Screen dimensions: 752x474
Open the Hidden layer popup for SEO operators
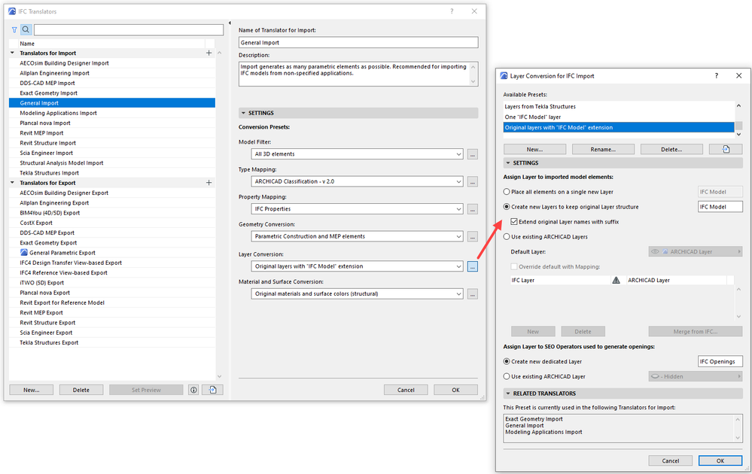point(696,377)
